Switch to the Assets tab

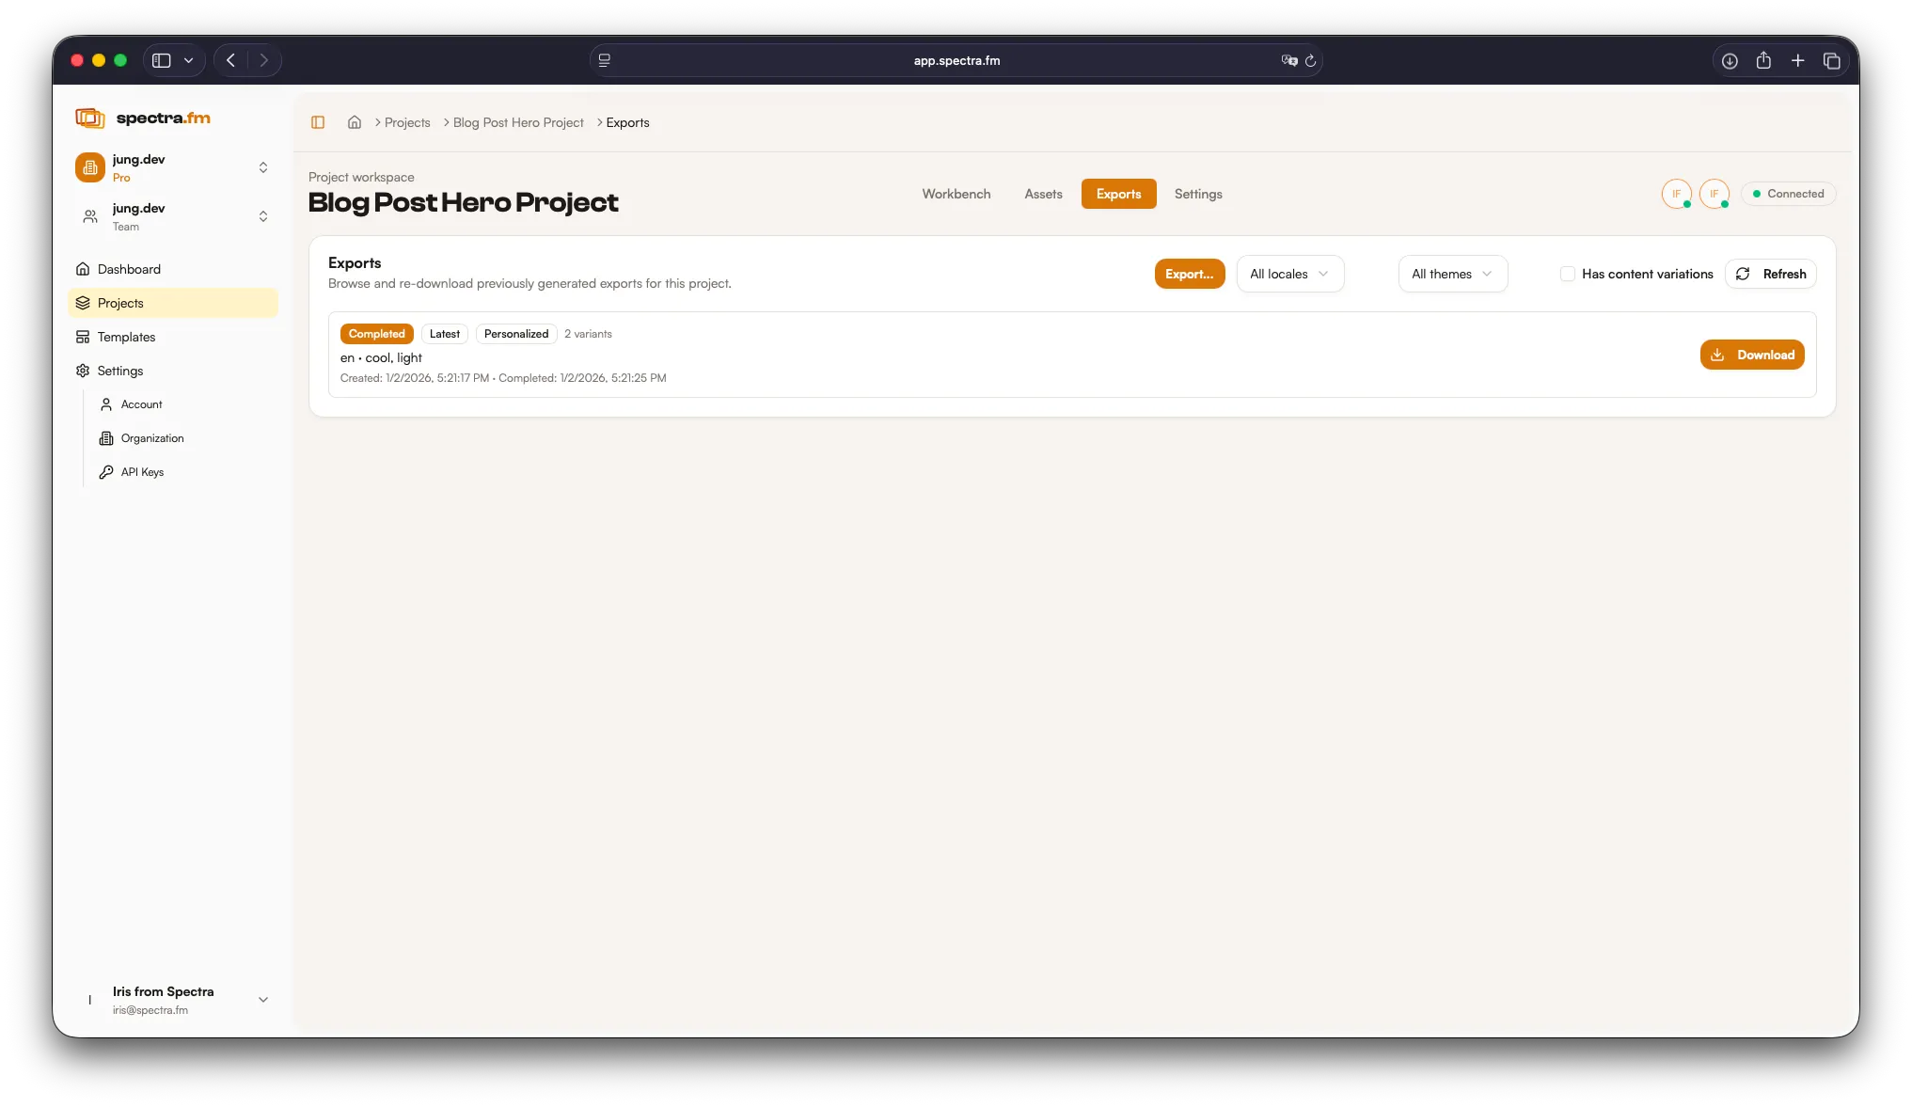point(1042,194)
